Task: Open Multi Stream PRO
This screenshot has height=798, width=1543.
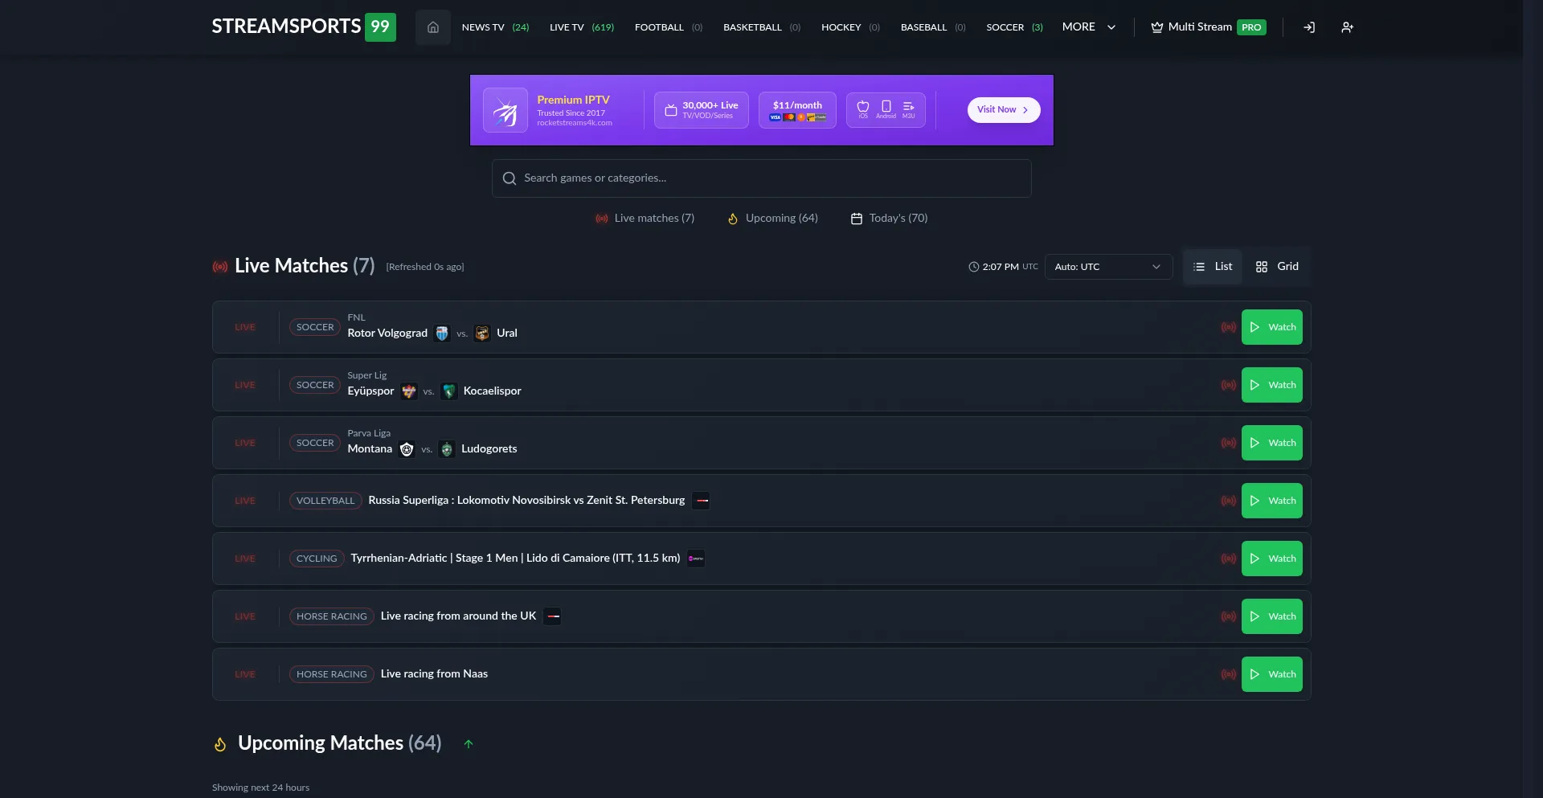Action: [x=1209, y=27]
